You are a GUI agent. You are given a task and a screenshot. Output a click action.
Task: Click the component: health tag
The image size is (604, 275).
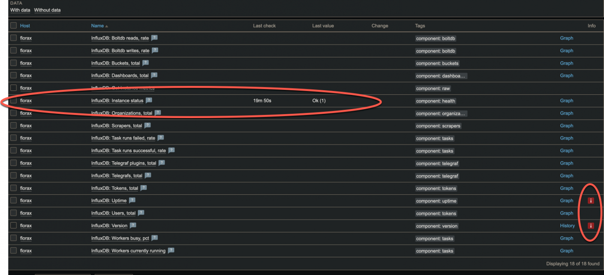[x=436, y=101]
